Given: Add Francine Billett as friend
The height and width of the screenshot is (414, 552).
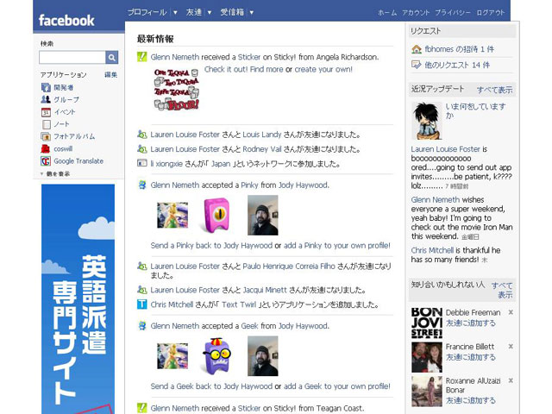Looking at the screenshot, I should [471, 357].
